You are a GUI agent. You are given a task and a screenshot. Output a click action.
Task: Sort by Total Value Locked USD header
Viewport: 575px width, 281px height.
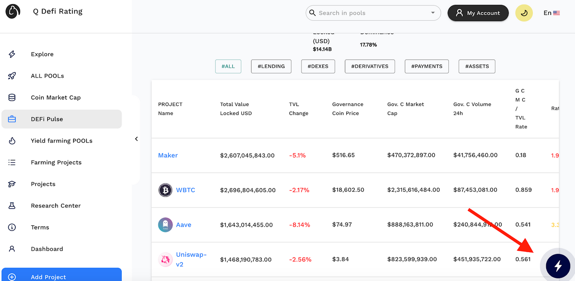tap(236, 109)
